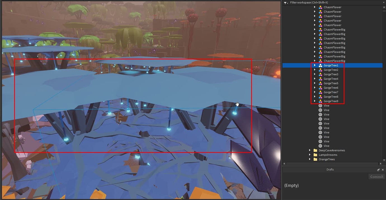Click the DeepCaveAnenomes folder icon

tap(315, 150)
